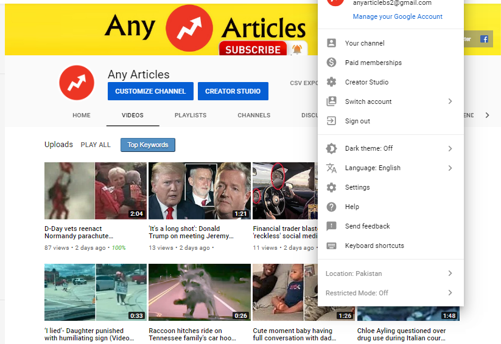501x344 pixels.
Task: Click 'Raccoon hitches ride on Tennessee' title
Action: point(192,334)
